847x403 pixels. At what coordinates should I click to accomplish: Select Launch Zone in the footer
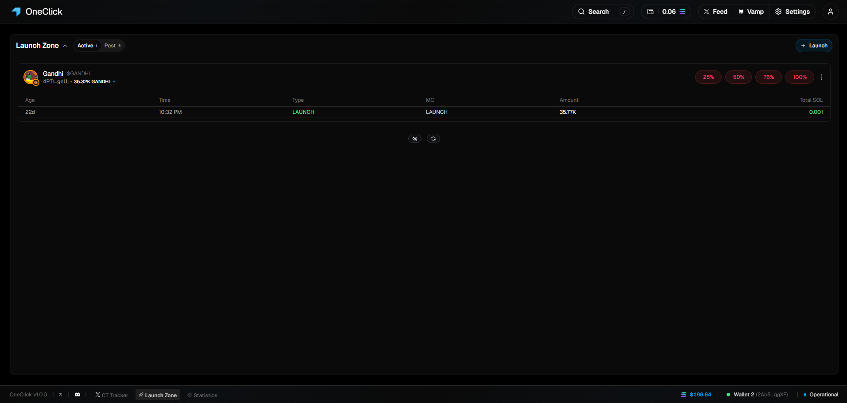pyautogui.click(x=158, y=395)
